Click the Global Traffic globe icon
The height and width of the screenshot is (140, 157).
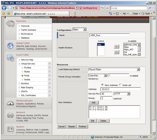tap(10, 46)
